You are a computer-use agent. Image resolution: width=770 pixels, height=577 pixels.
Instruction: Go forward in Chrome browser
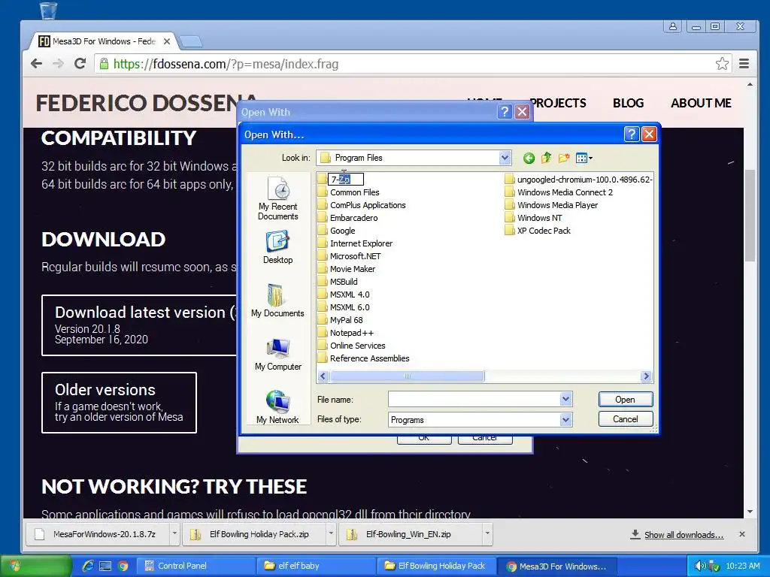click(x=58, y=64)
